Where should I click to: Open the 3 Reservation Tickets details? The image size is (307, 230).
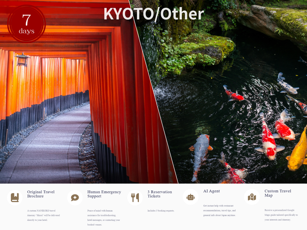coord(160,193)
